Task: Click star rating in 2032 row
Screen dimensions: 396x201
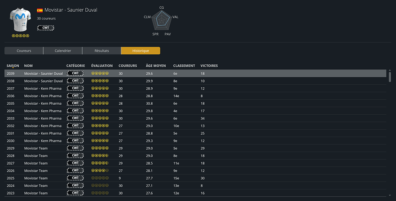Action: [x=100, y=126]
